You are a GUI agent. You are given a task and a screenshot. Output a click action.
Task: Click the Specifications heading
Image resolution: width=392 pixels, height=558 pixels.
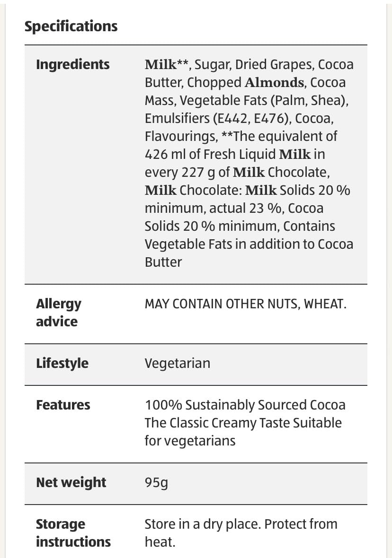pyautogui.click(x=71, y=26)
